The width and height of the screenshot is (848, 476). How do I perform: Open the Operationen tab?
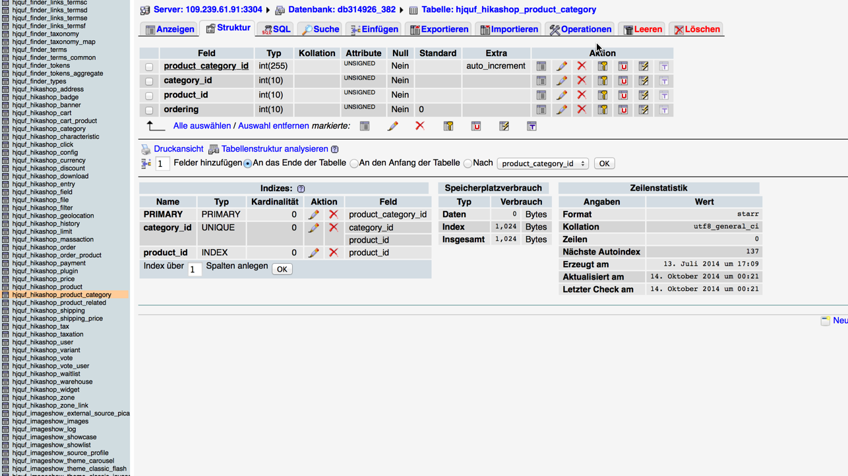580,29
